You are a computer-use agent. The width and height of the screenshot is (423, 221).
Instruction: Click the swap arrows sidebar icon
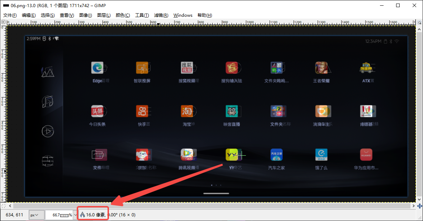tap(48, 161)
